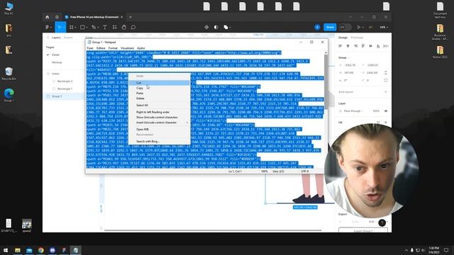The width and height of the screenshot is (454, 255).
Task: Click the blue Share button
Action: coord(330,27)
